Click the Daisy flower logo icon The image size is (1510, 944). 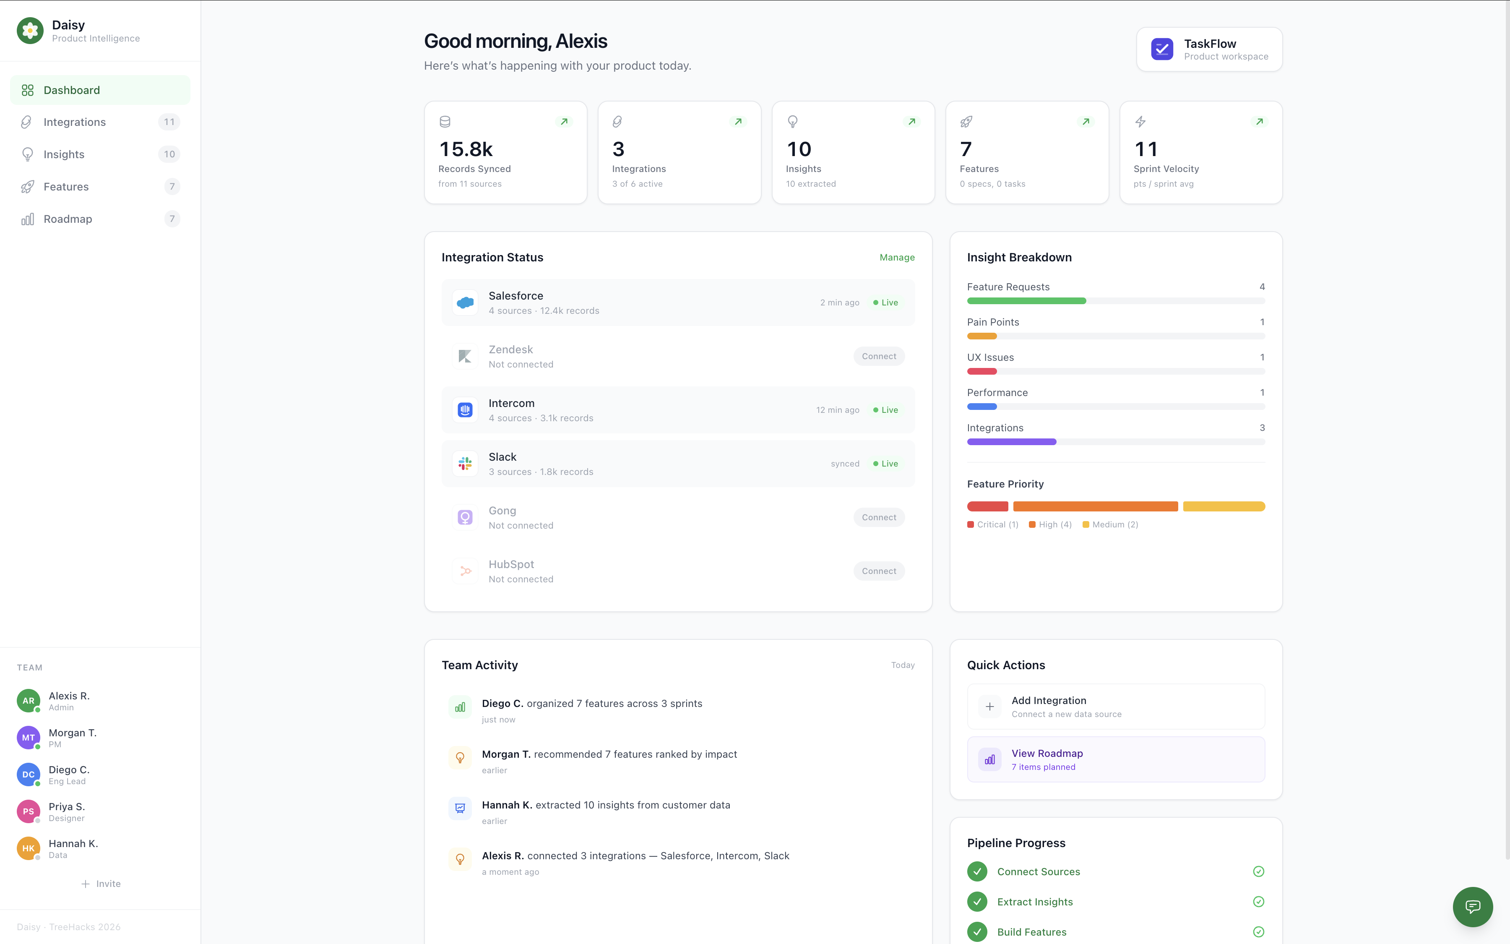[x=30, y=31]
